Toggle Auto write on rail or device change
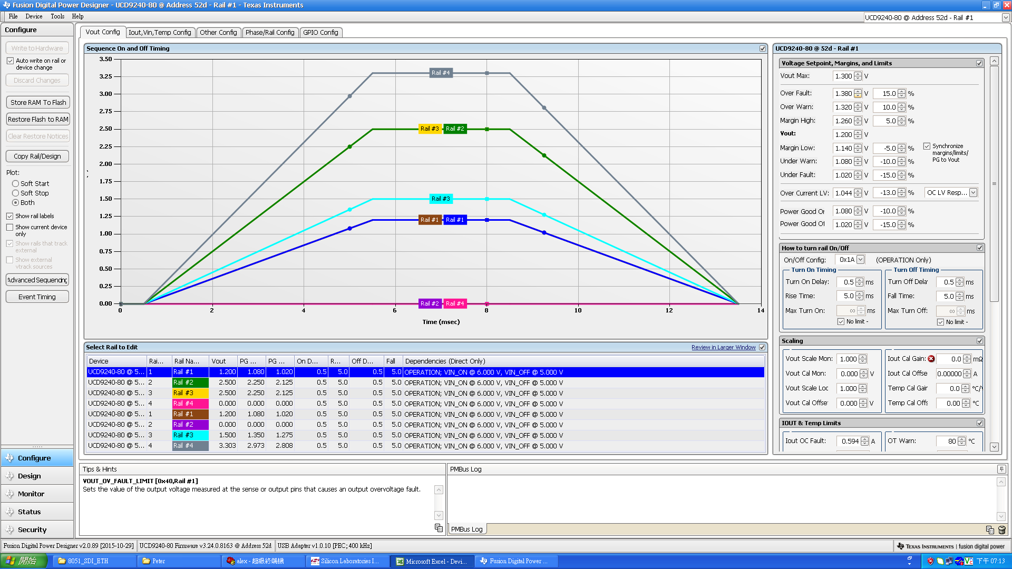 10,61
